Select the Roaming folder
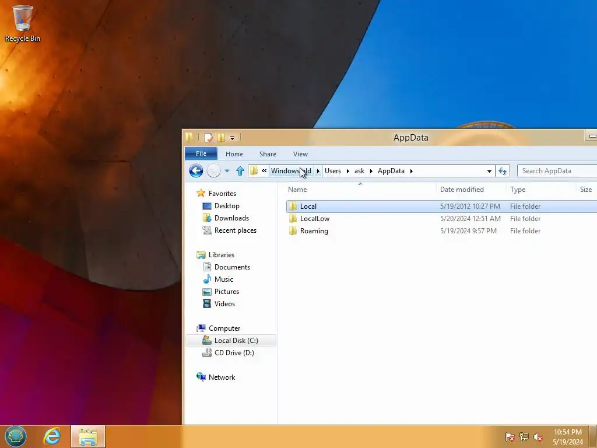The width and height of the screenshot is (597, 448). [442, 230]
